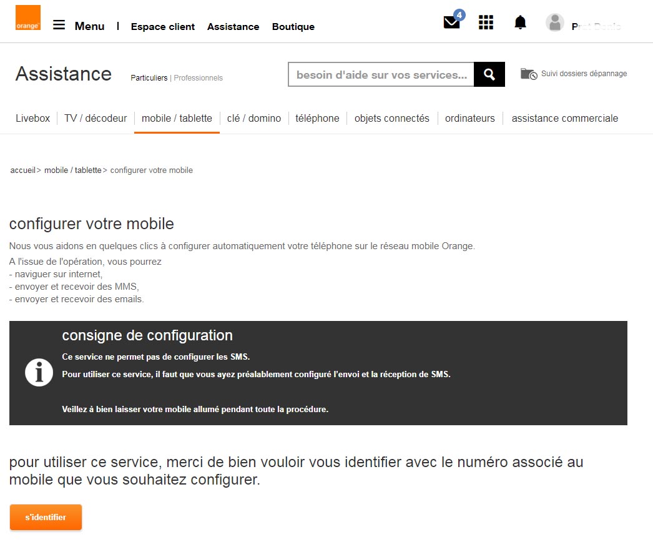Screen dimensions: 653x542
Task: Select the ordinateurs tab
Action: pyautogui.click(x=469, y=118)
